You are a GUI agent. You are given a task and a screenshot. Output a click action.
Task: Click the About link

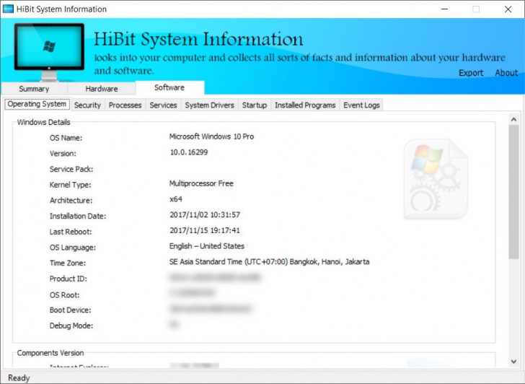point(506,73)
